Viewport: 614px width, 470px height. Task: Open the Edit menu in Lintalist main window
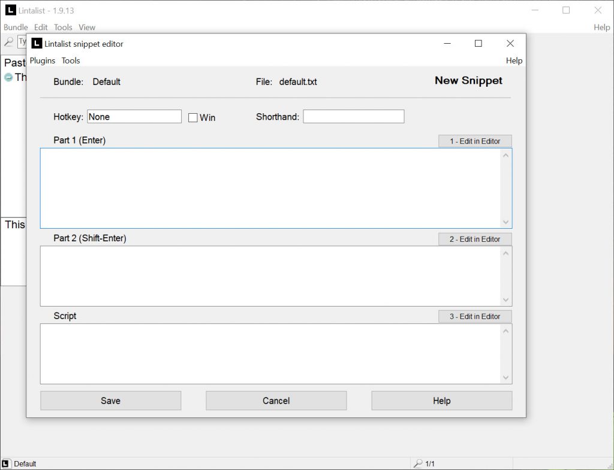coord(41,27)
